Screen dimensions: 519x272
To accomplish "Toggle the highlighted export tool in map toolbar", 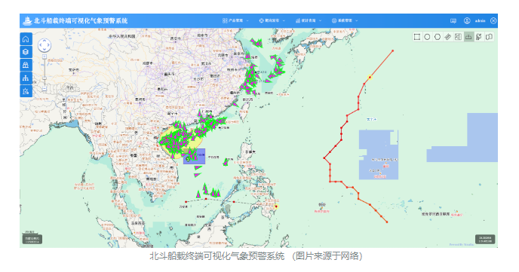I will point(468,37).
